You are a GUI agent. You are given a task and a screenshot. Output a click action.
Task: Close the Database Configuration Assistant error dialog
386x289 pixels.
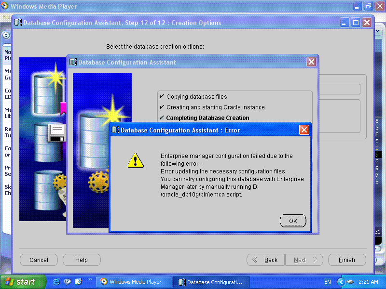pos(304,130)
